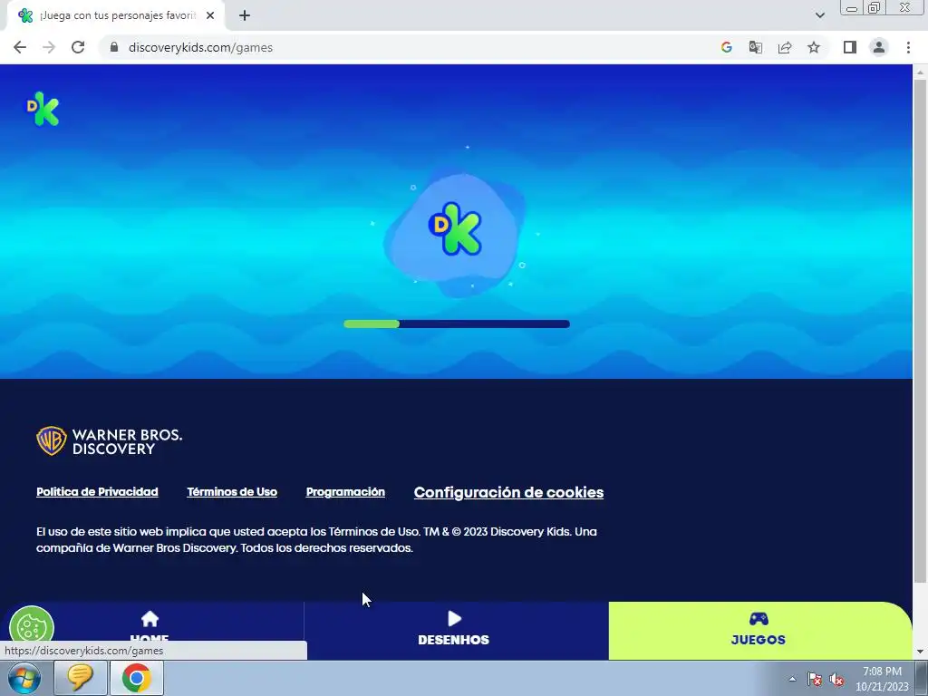Click the Warner Bros. Discovery logo
The height and width of the screenshot is (696, 928).
pyautogui.click(x=110, y=441)
